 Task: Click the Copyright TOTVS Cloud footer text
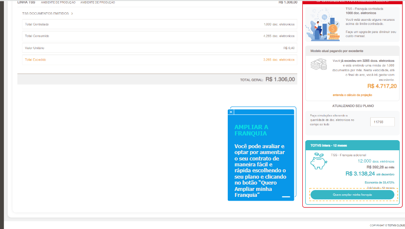(x=387, y=225)
